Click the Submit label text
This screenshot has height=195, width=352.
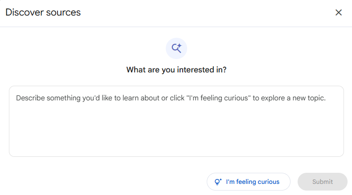[323, 182]
